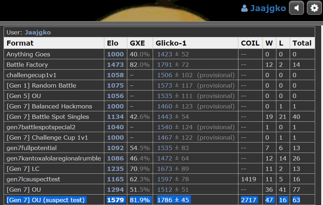This screenshot has width=323, height=205.
Task: Click the COIL column header
Action: [250, 43]
